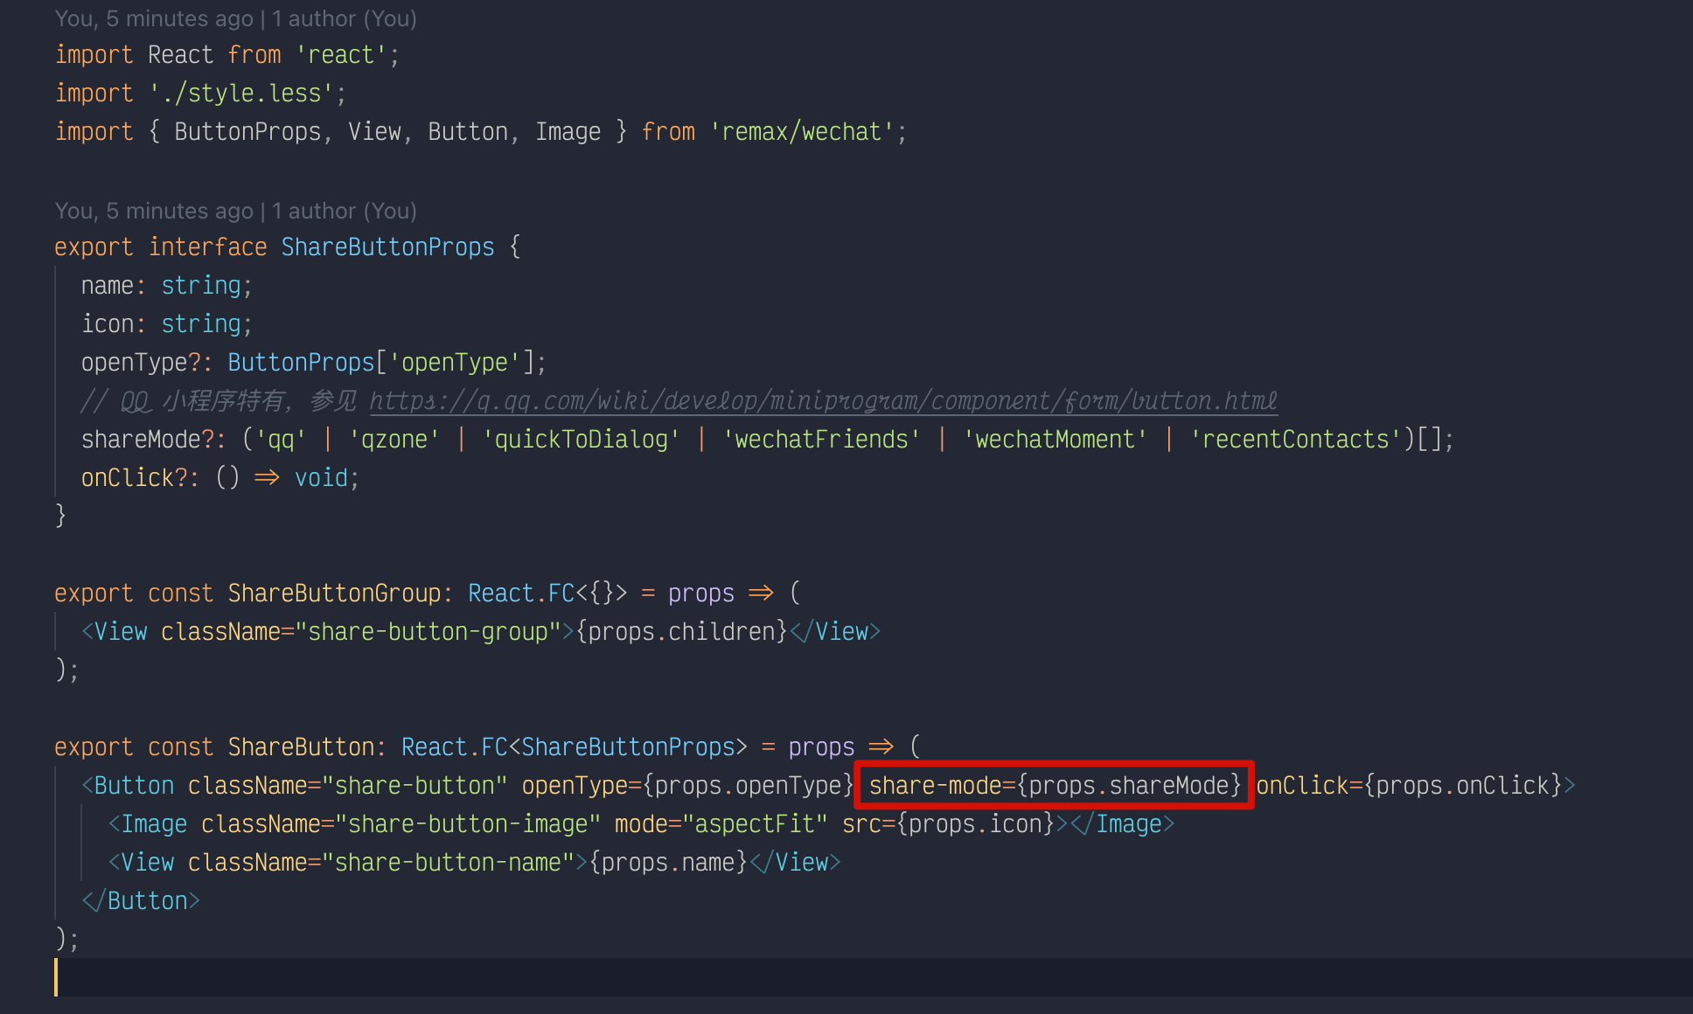Select the SharedButtonProps interface name

click(387, 247)
